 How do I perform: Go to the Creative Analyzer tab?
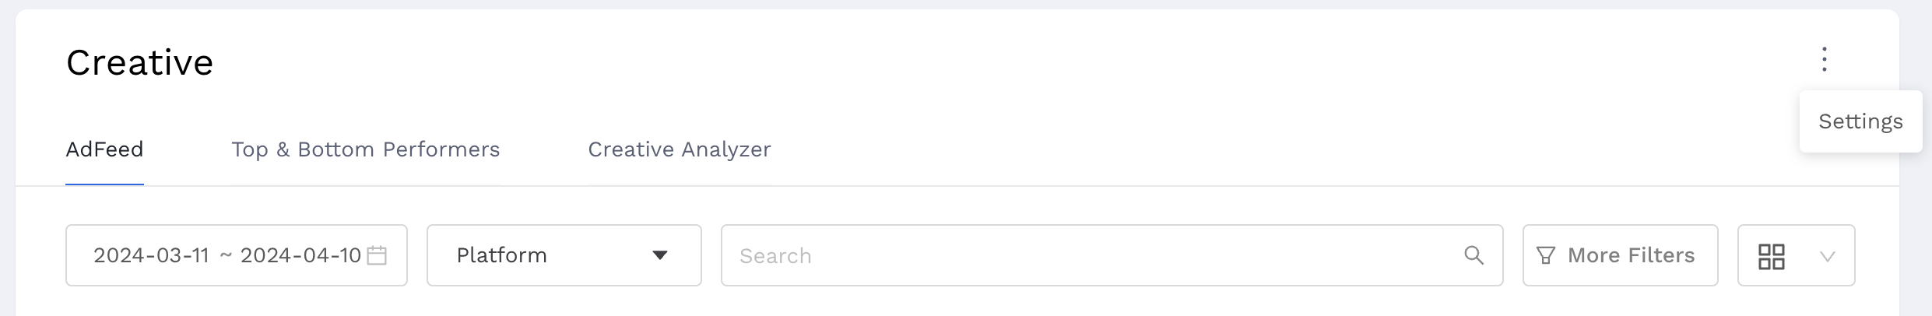tap(679, 149)
